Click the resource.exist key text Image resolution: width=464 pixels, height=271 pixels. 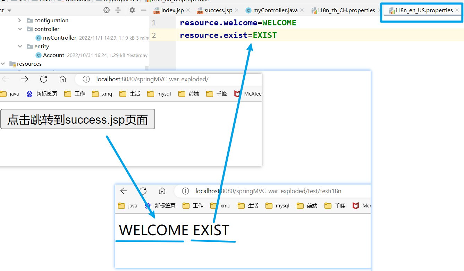214,35
